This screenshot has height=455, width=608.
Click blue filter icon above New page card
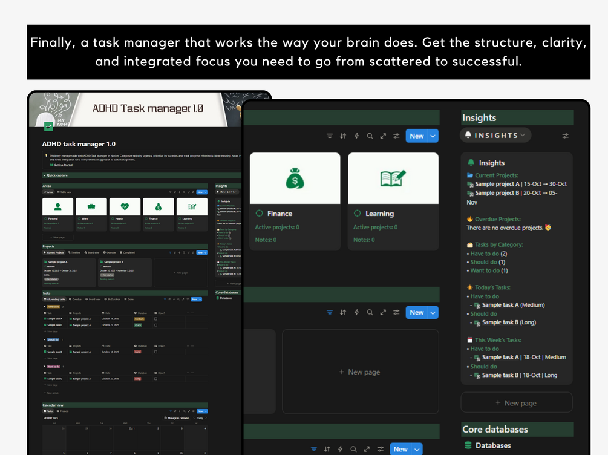click(x=330, y=312)
